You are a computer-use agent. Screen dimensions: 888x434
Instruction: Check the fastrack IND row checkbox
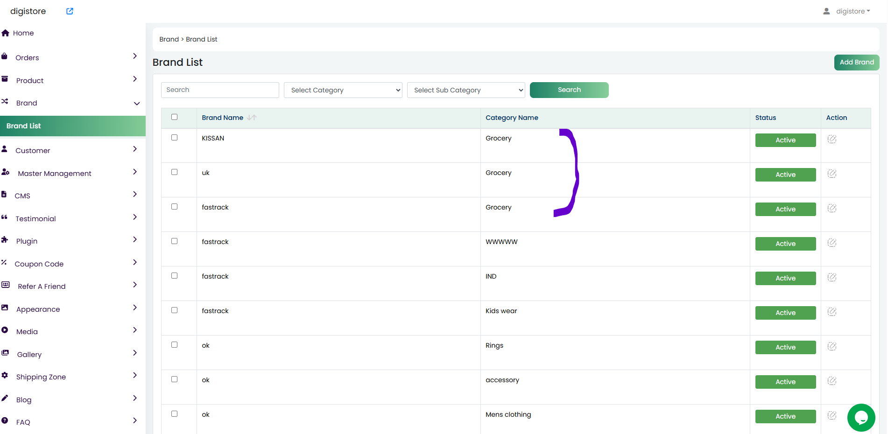pyautogui.click(x=175, y=276)
